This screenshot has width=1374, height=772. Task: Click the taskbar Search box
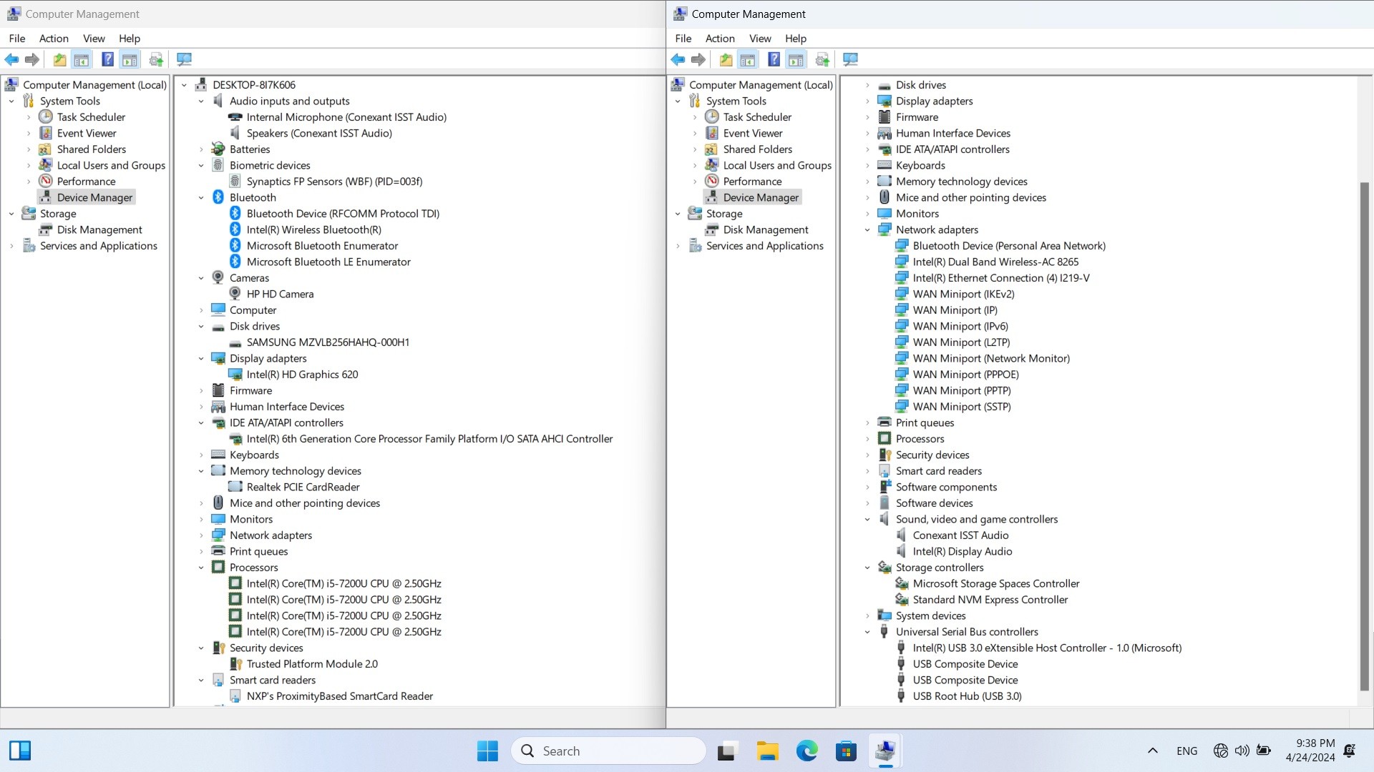tap(608, 751)
